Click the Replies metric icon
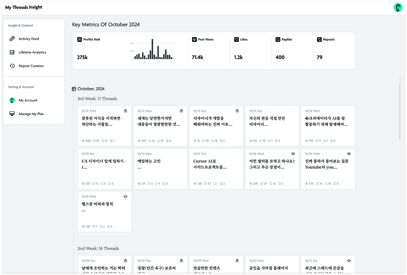 pyautogui.click(x=278, y=39)
